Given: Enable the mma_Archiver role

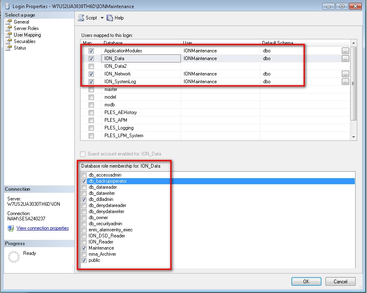Looking at the screenshot, I should 84,254.
